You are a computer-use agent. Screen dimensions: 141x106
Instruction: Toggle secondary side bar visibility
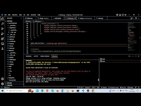[x=123, y=15]
